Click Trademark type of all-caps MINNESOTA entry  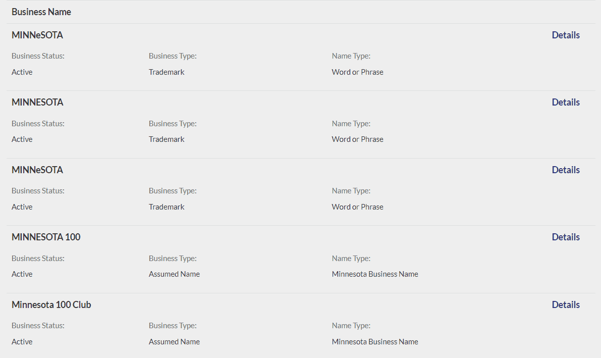(167, 139)
